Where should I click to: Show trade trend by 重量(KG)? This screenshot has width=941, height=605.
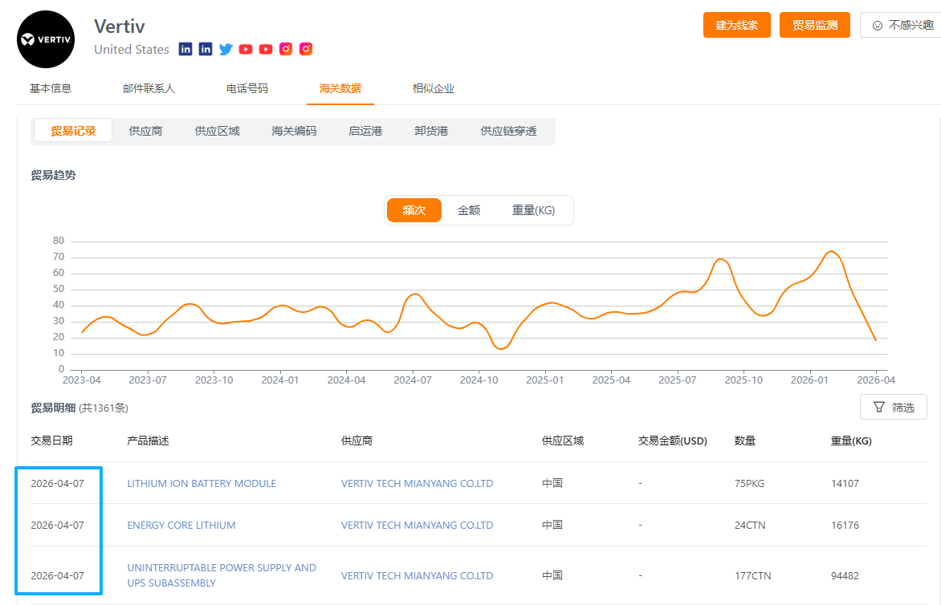tap(533, 210)
